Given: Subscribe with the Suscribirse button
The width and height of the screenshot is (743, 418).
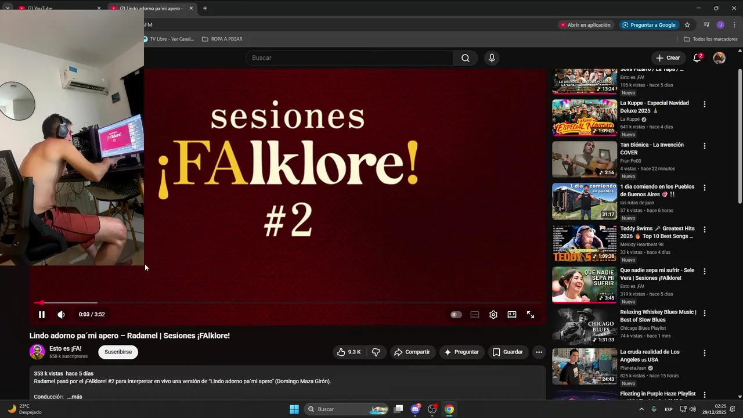Looking at the screenshot, I should click(x=118, y=352).
